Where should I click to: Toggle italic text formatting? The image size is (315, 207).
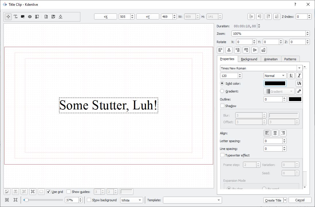point(299,76)
